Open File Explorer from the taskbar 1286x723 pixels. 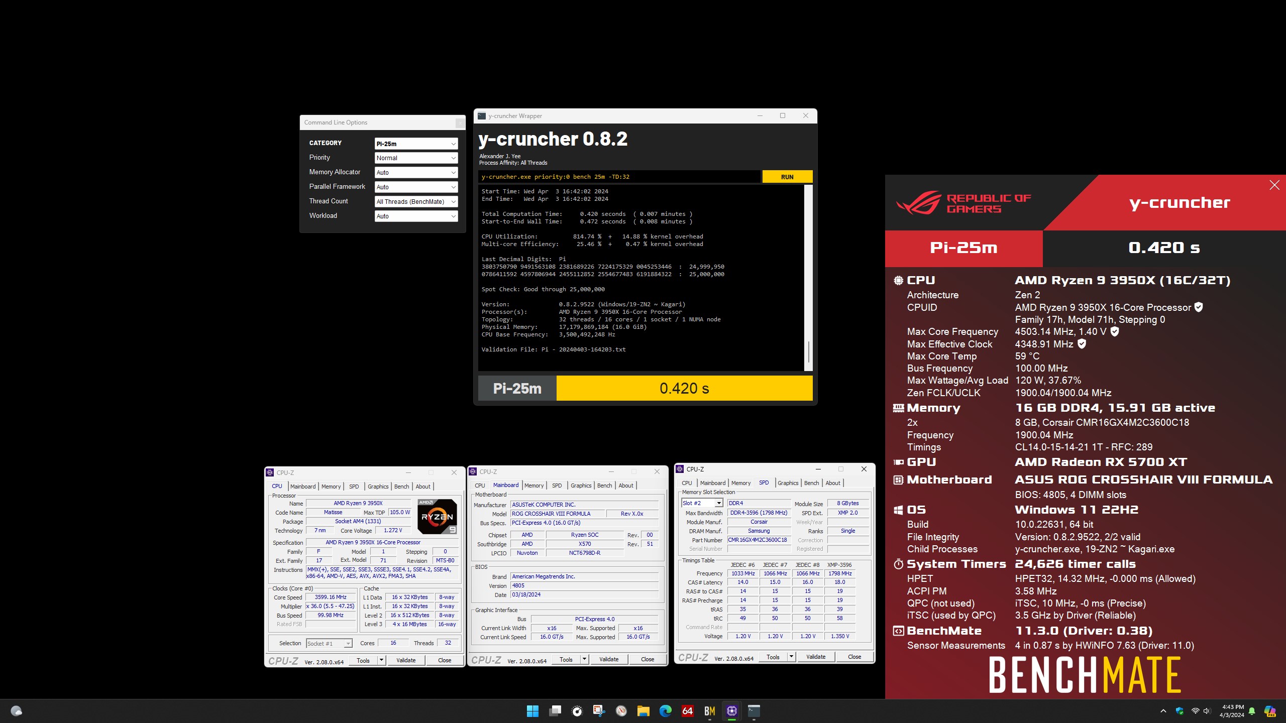pyautogui.click(x=643, y=711)
